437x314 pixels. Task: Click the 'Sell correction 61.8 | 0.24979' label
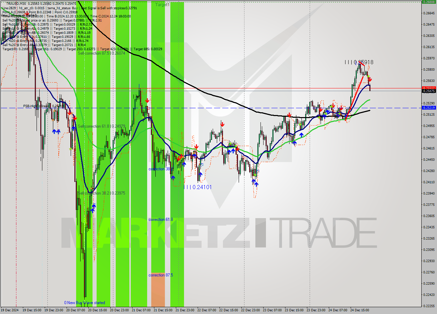[101, 126]
